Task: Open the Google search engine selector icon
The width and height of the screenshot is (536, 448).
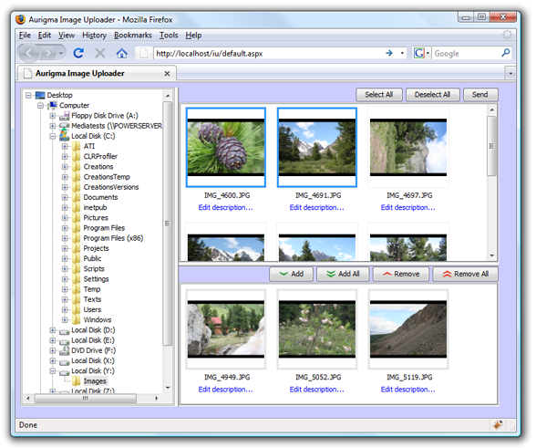Action: point(421,53)
